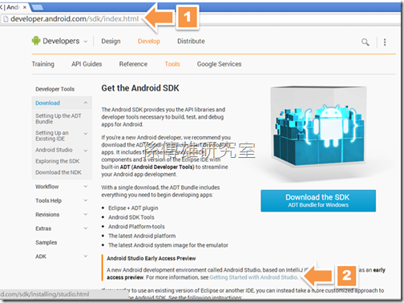Go to the Design section
The width and height of the screenshot is (404, 303).
point(111,41)
